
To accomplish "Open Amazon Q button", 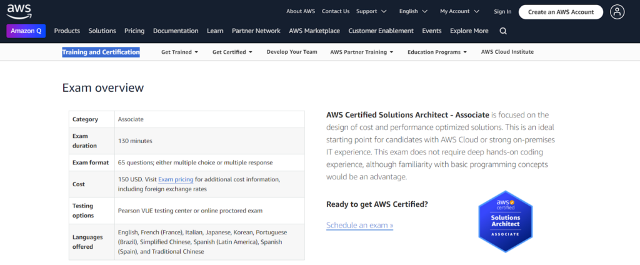I will [x=26, y=31].
